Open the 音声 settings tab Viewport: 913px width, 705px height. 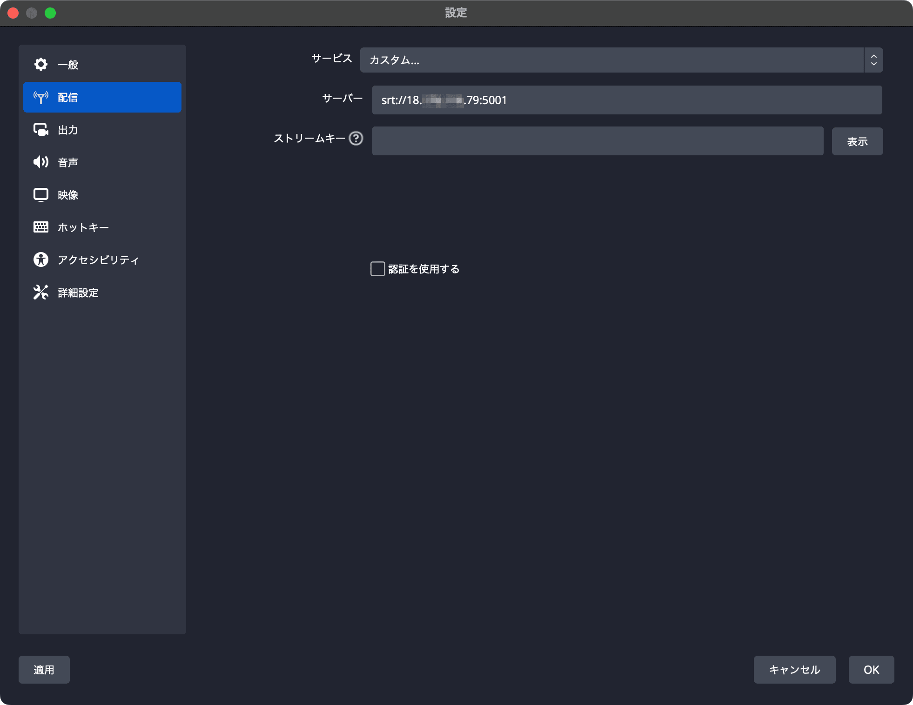[x=102, y=162]
